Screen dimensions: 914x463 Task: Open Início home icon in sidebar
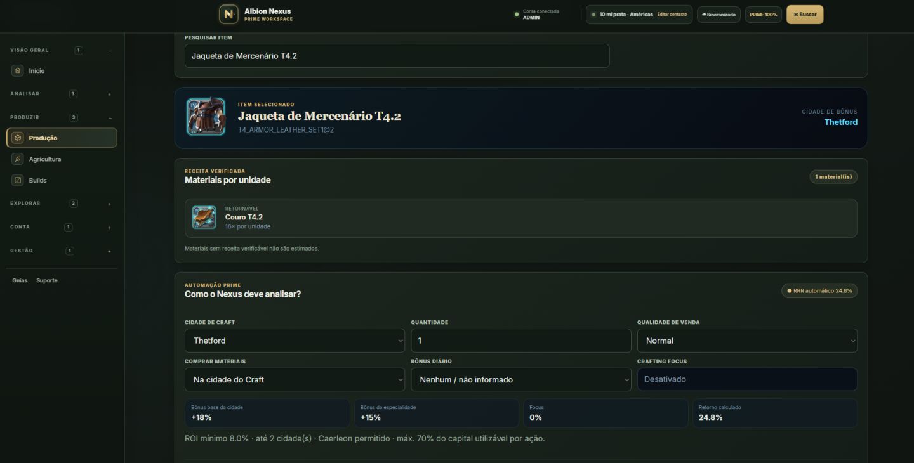click(x=18, y=71)
